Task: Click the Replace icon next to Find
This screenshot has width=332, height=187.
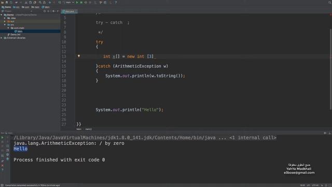Action: click(x=45, y=2)
